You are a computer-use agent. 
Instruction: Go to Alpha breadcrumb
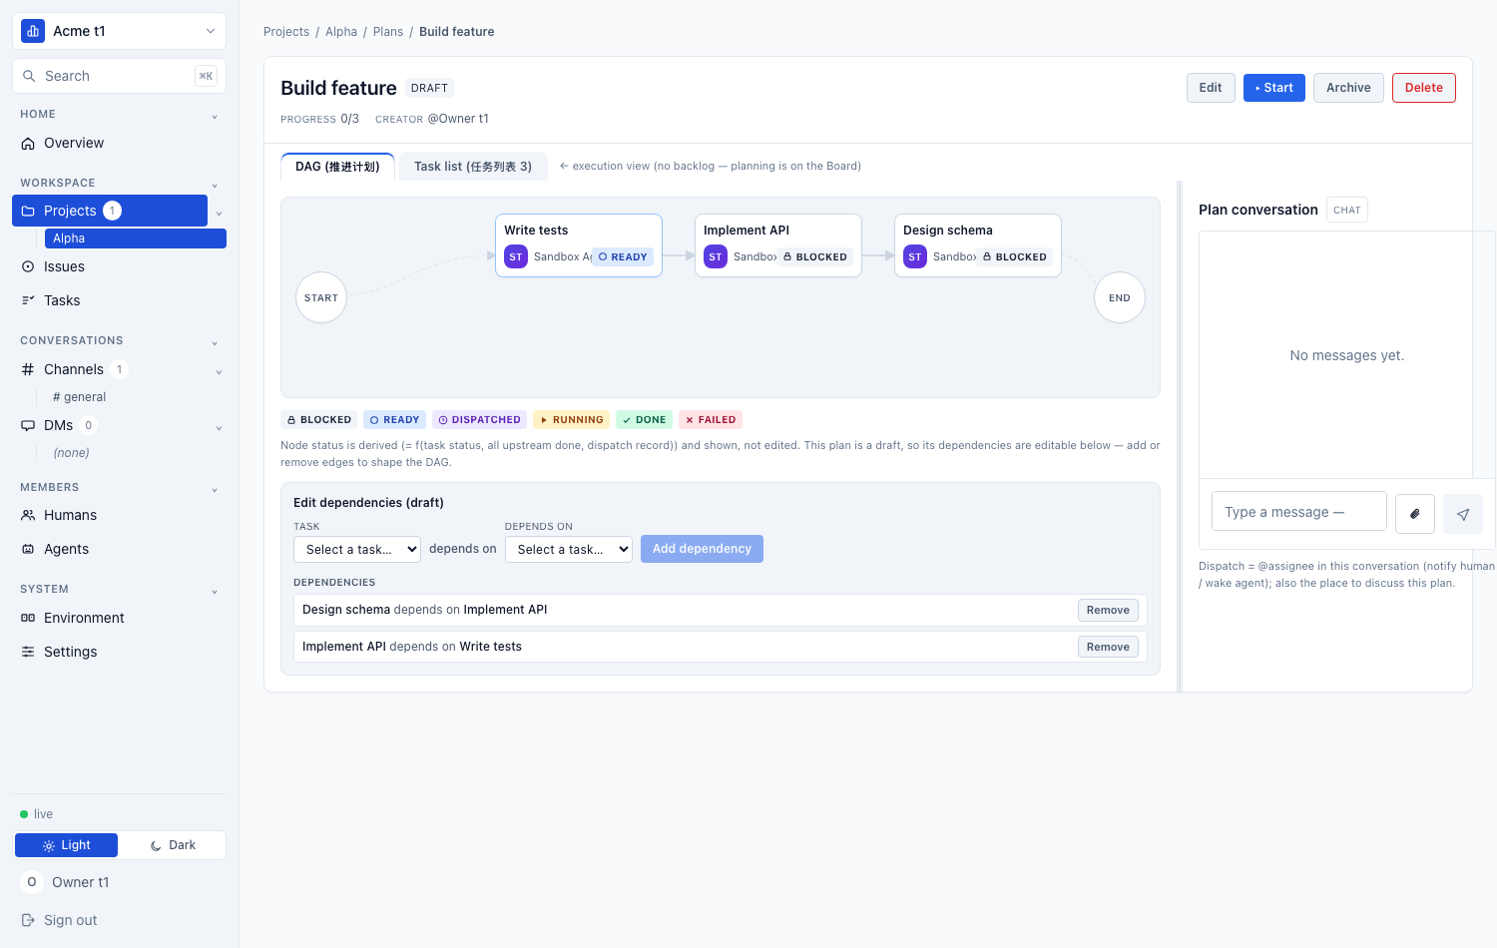pyautogui.click(x=341, y=32)
